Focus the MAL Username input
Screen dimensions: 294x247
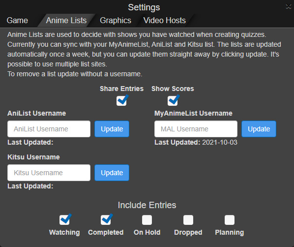[x=196, y=129]
